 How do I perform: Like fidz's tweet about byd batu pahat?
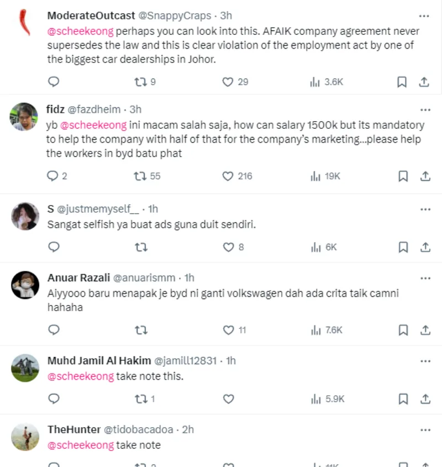tap(228, 176)
